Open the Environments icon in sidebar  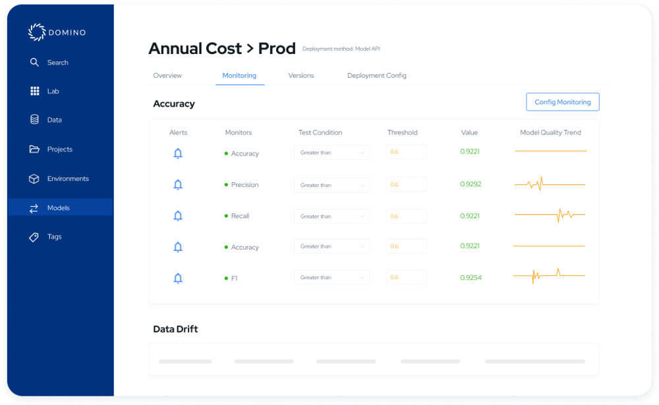(34, 178)
